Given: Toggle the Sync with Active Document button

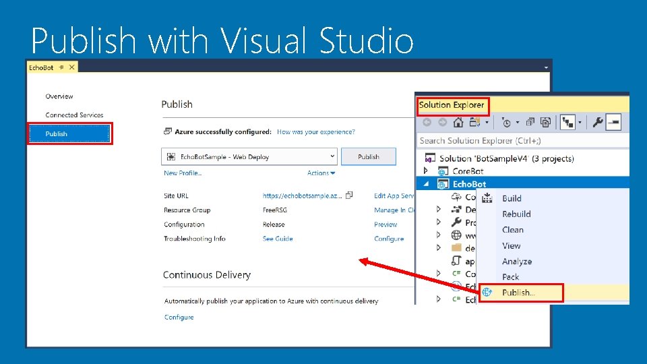Looking at the screenshot, I should tap(567, 122).
